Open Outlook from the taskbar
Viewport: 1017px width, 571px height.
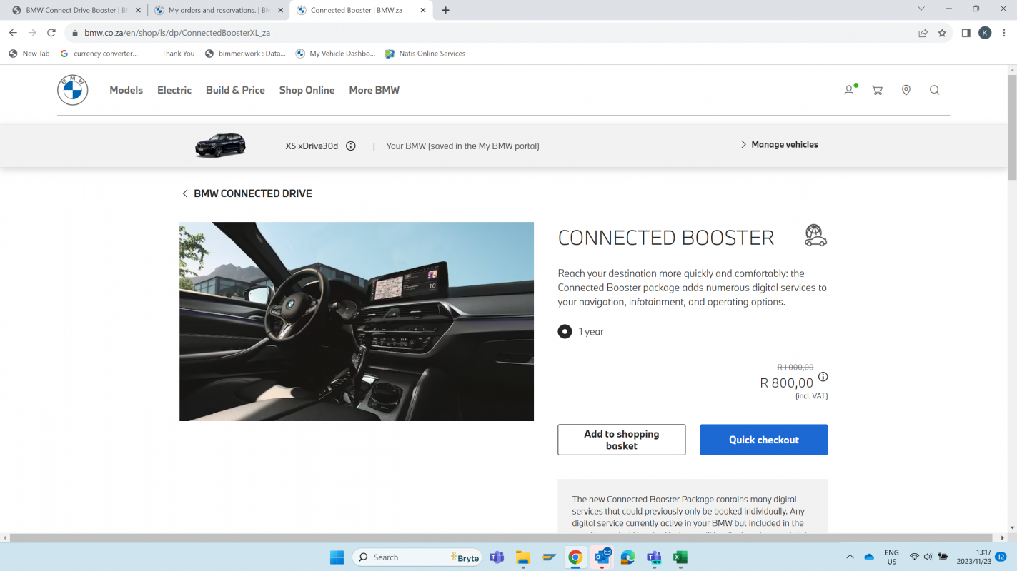[602, 557]
